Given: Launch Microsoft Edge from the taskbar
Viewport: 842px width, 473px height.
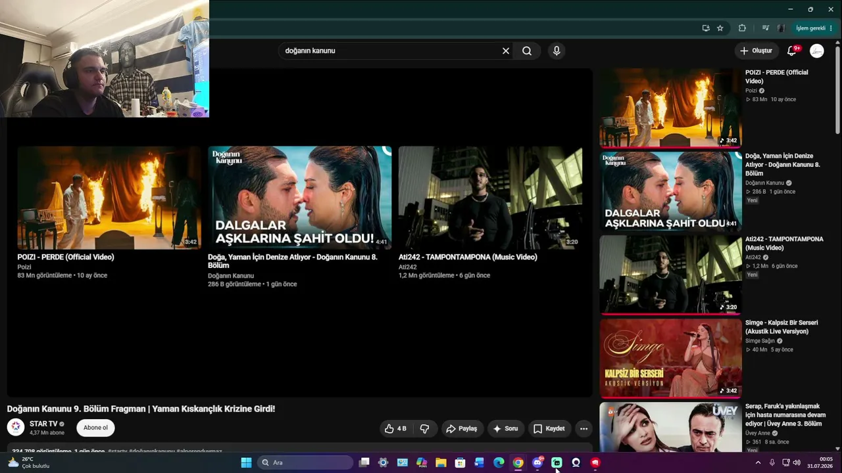Looking at the screenshot, I should tap(499, 462).
